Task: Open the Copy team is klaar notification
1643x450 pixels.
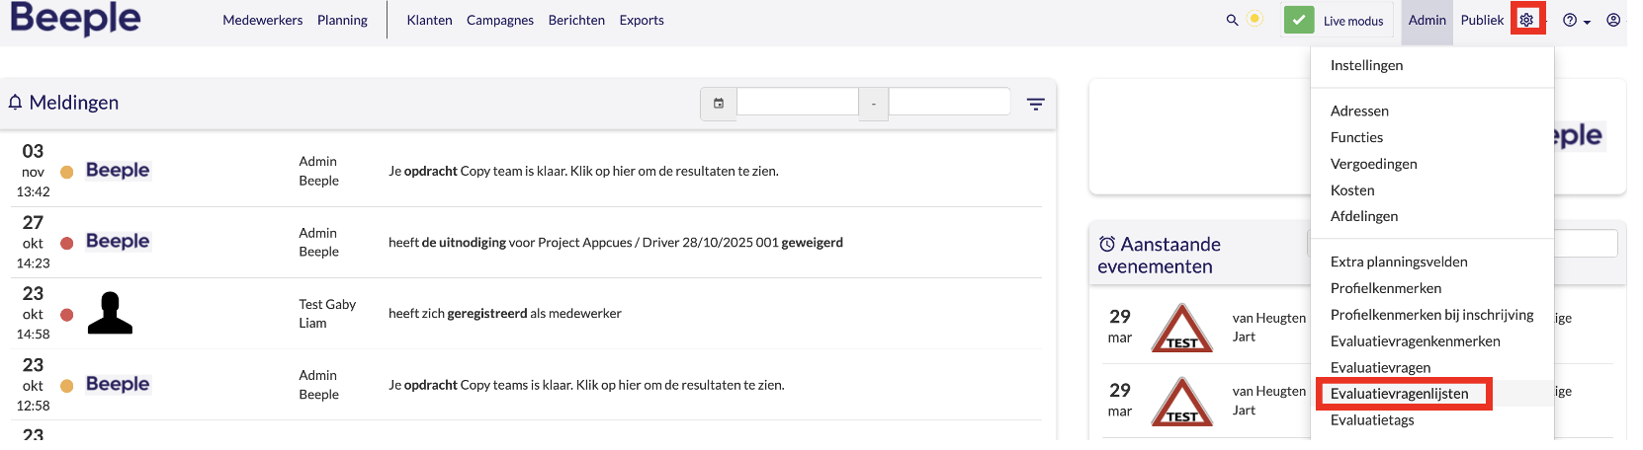Action: [x=583, y=171]
